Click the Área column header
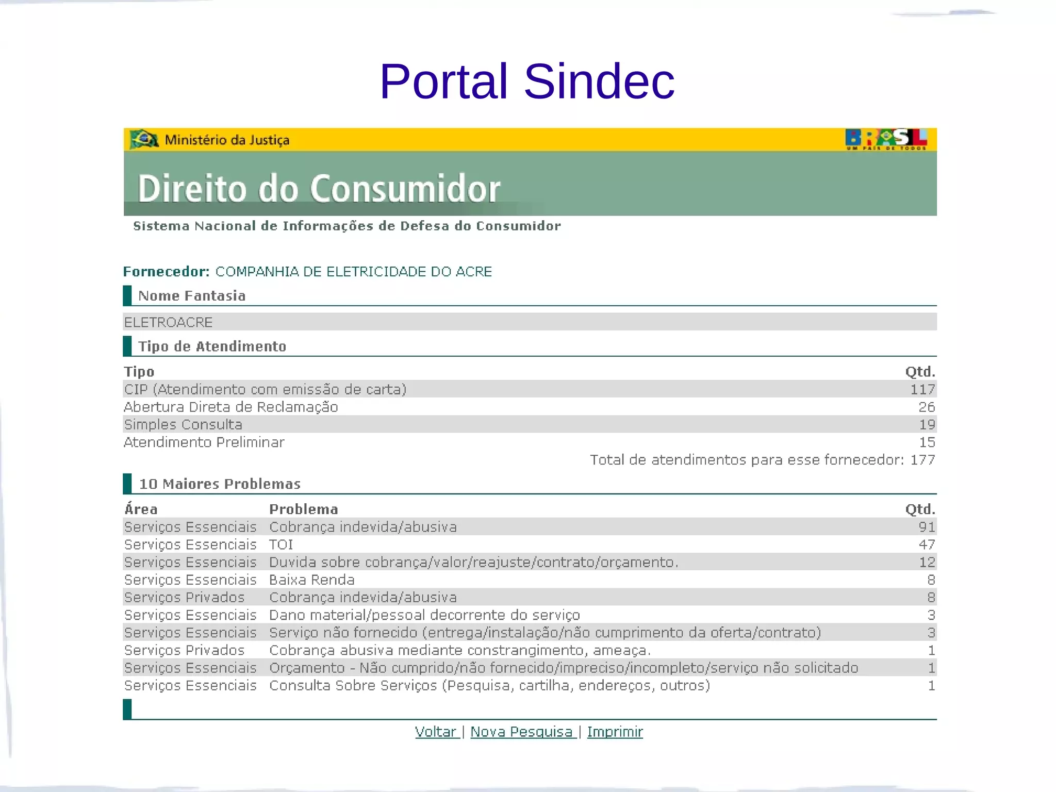Screen dimensions: 1056x792 click(x=141, y=508)
